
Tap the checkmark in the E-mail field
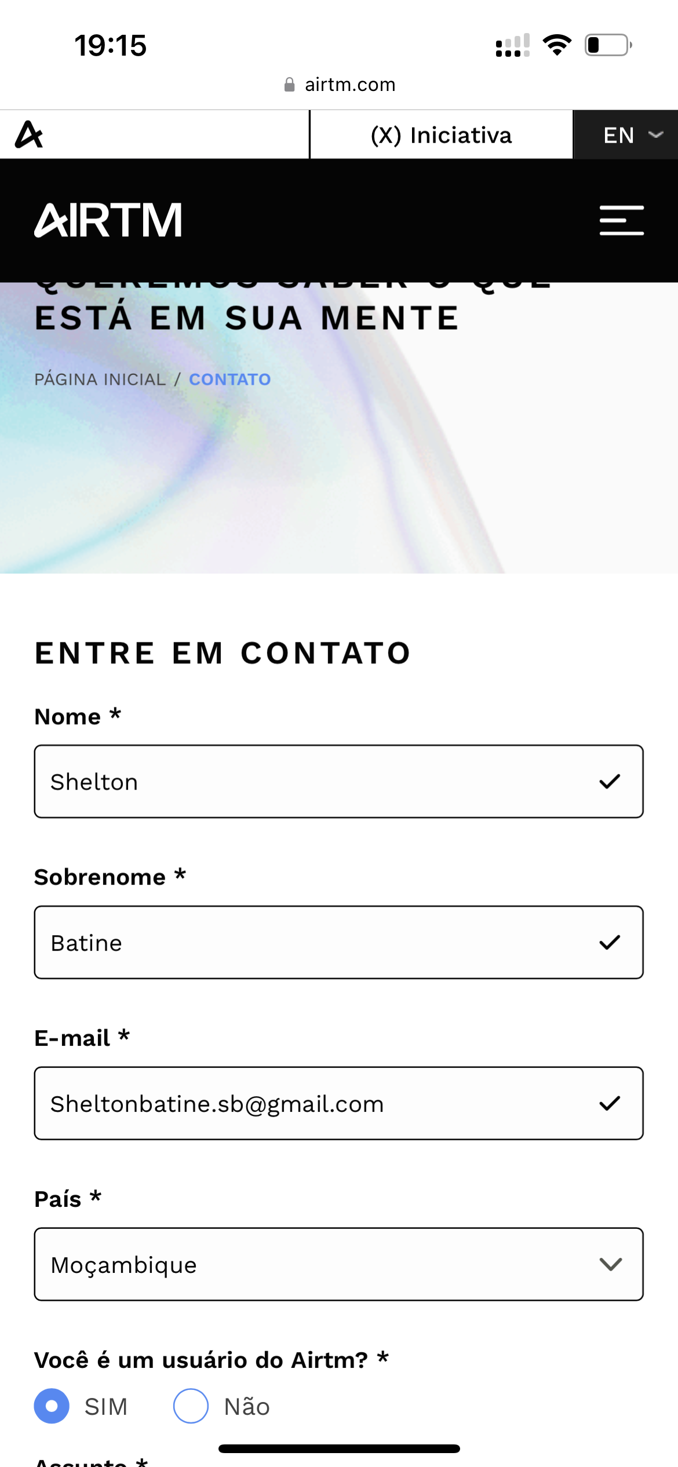[610, 1103]
